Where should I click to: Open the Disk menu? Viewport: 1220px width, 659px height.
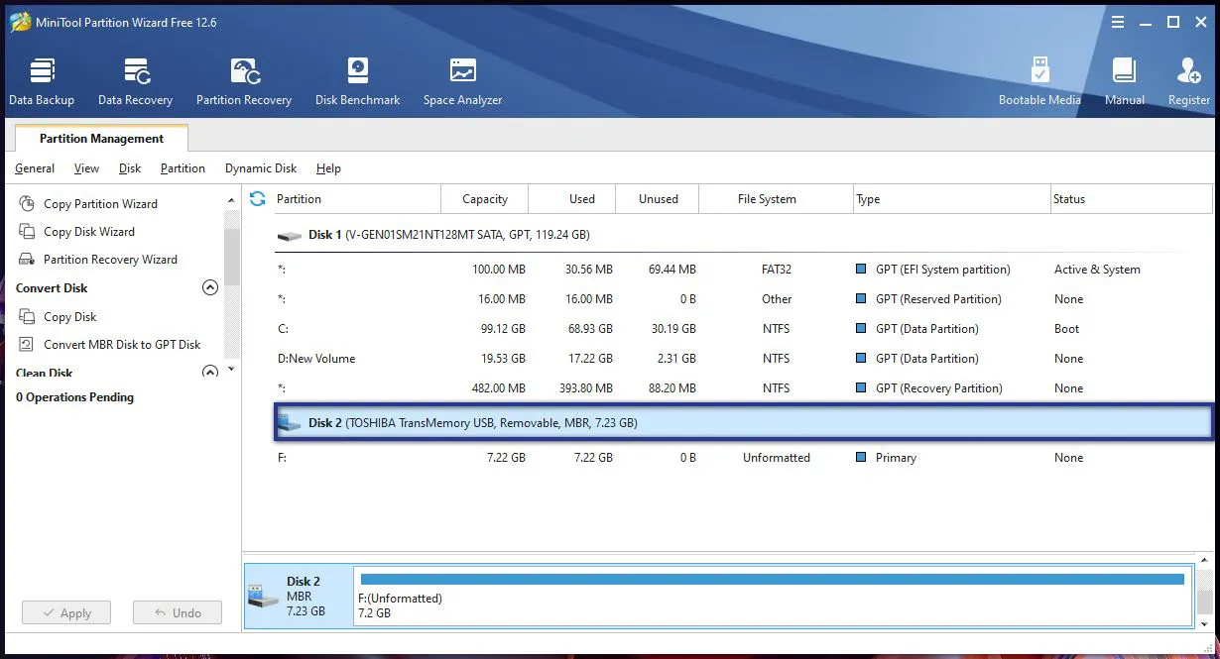[x=129, y=168]
